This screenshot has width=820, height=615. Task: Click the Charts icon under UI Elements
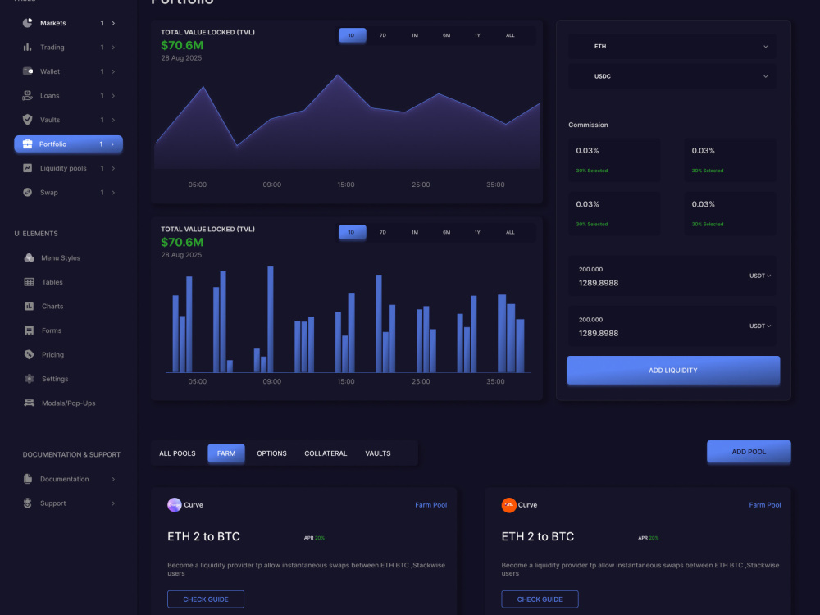[x=30, y=307]
